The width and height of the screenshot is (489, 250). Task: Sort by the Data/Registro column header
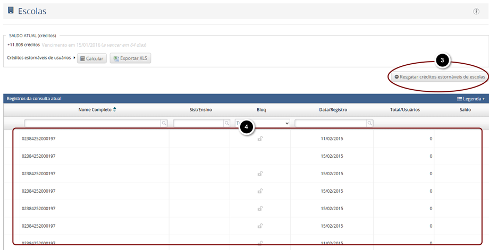333,110
